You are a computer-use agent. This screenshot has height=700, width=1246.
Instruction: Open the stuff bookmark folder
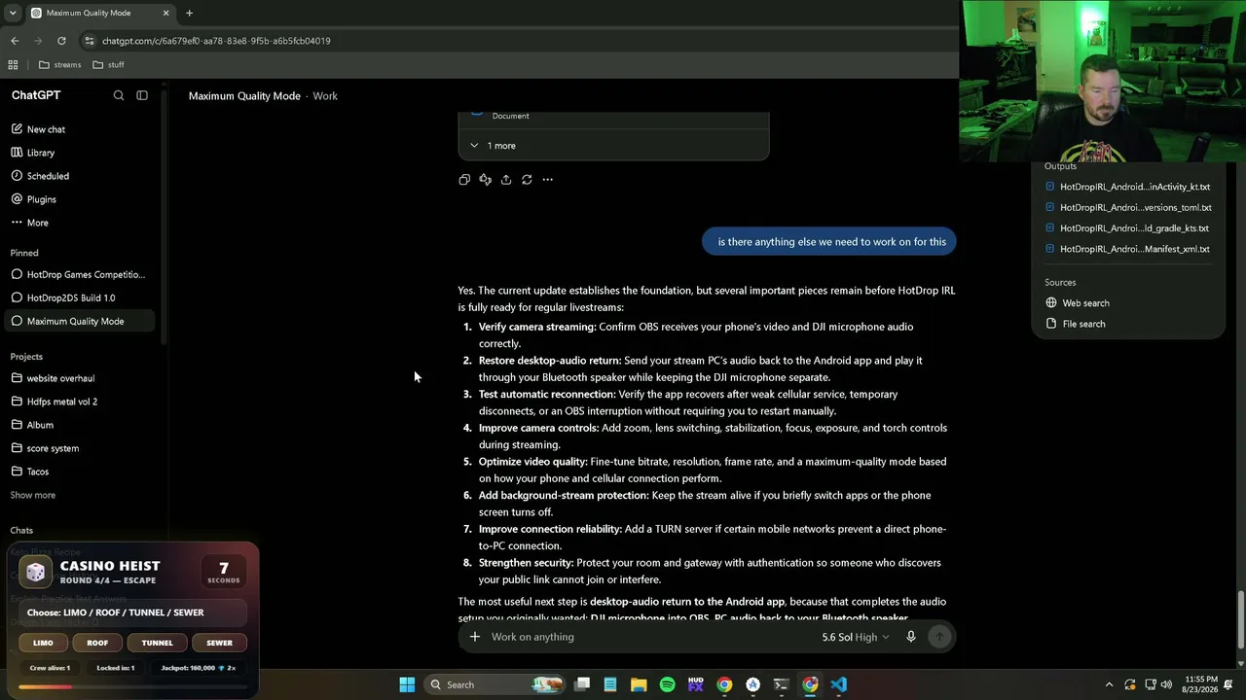pos(108,65)
